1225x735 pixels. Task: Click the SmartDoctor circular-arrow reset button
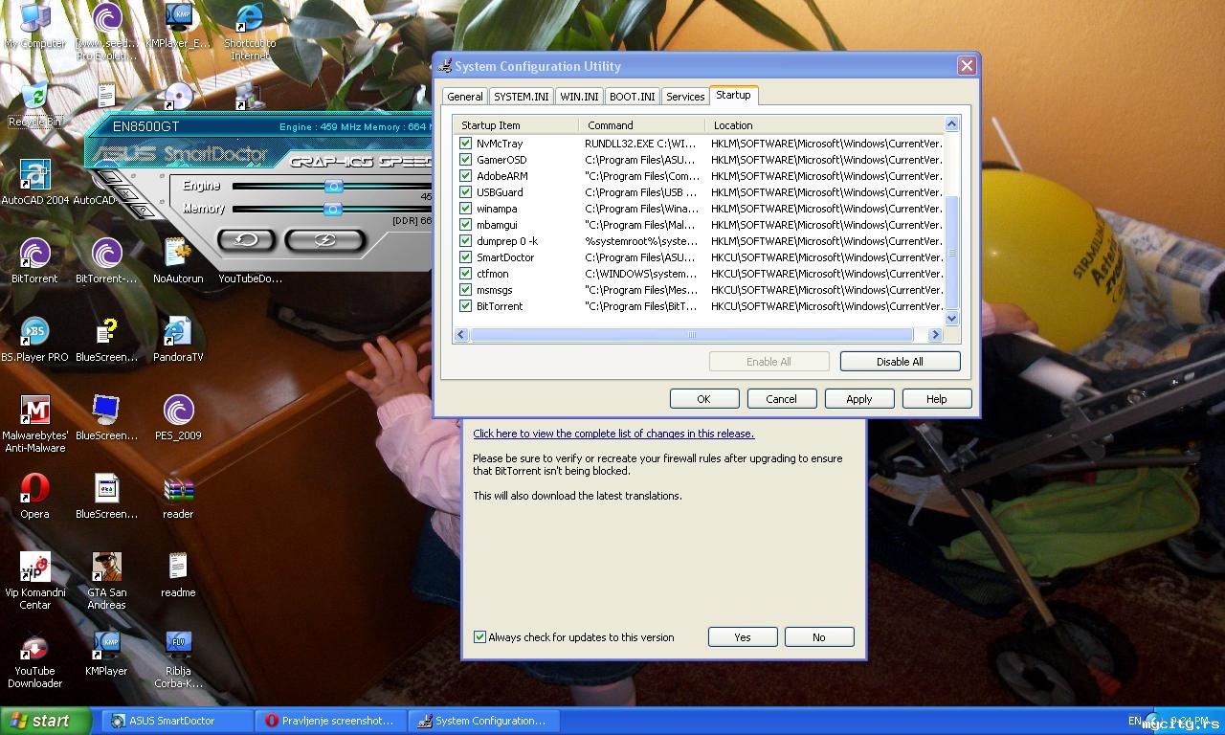coord(246,239)
